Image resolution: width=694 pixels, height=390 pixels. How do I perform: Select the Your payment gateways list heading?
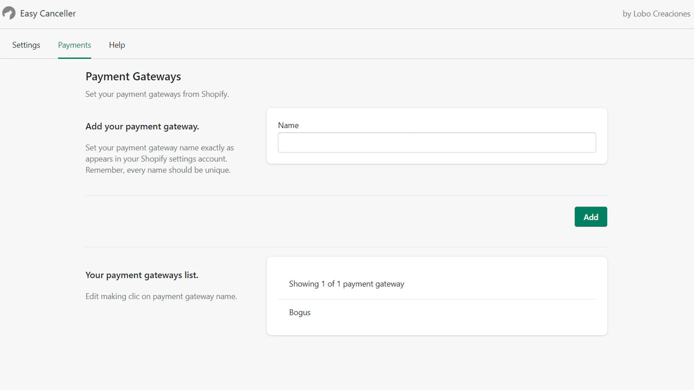point(142,275)
